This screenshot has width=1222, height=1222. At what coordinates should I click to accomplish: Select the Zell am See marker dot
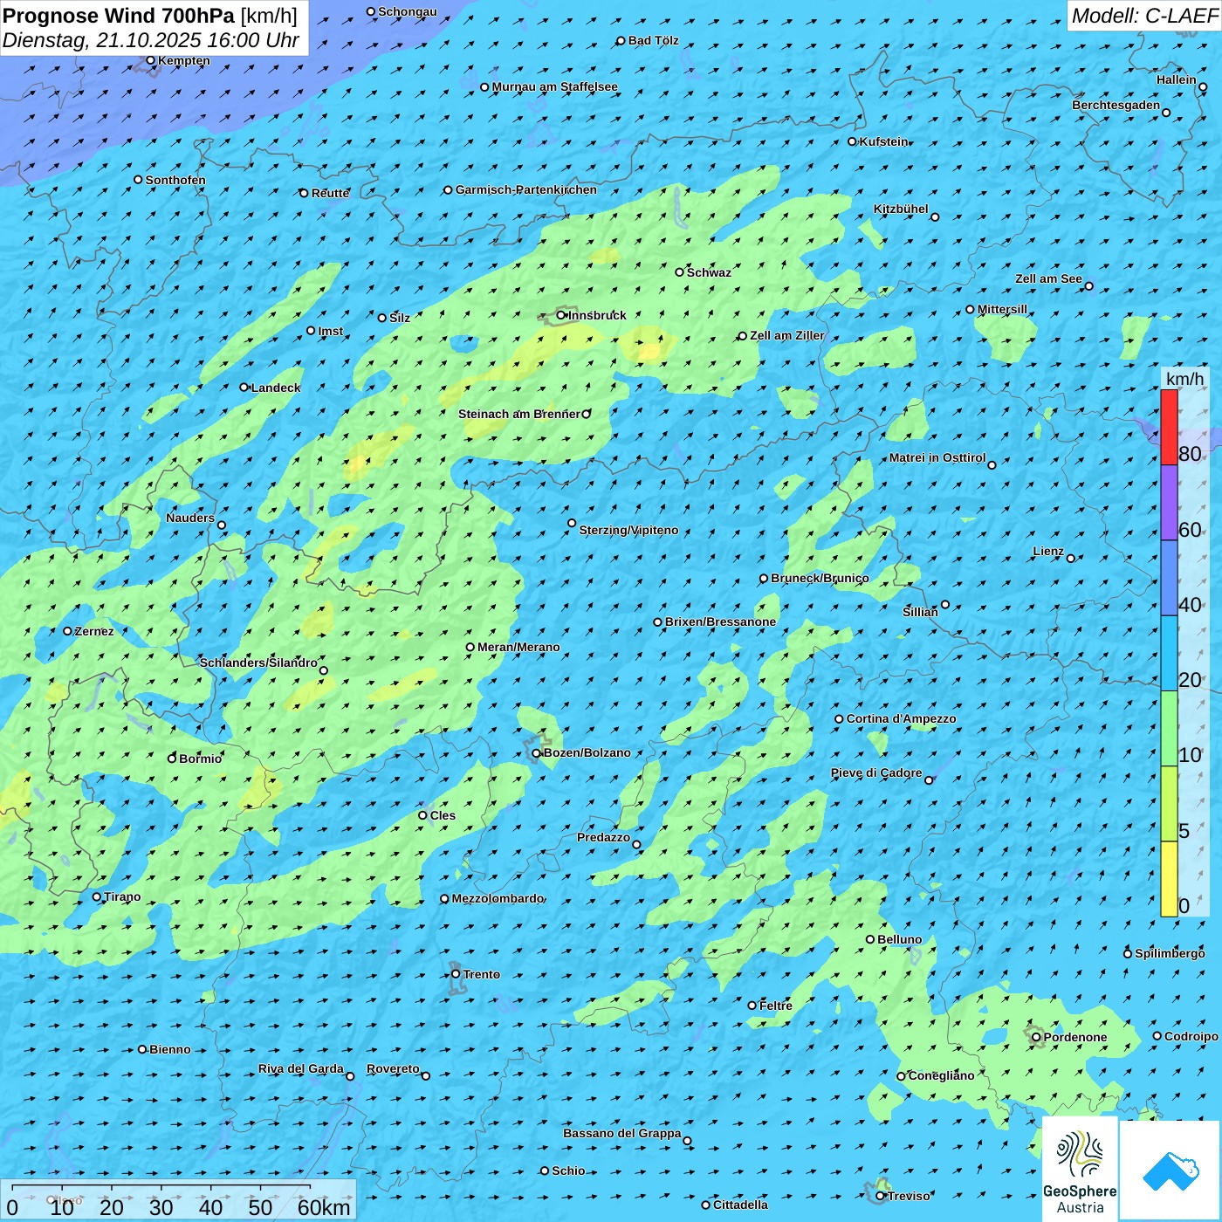coord(1088,285)
